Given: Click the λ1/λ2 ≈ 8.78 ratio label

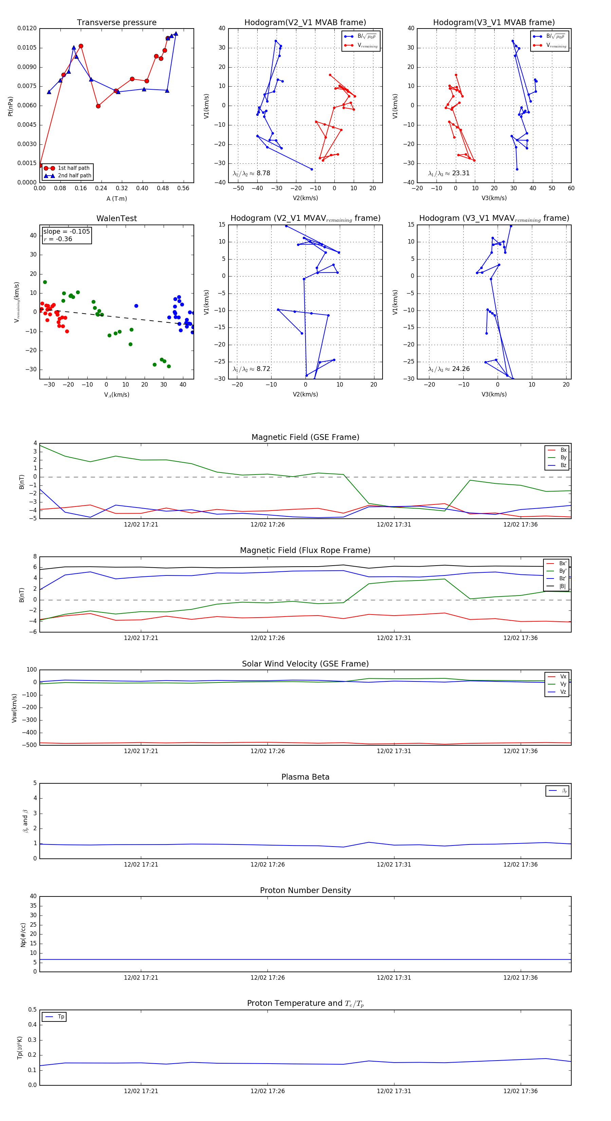Looking at the screenshot, I should tap(251, 173).
